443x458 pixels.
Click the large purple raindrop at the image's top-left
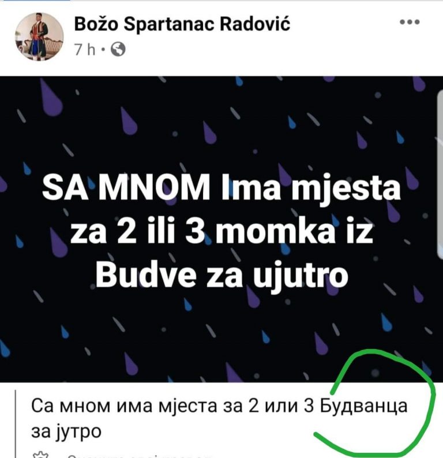(x=51, y=97)
